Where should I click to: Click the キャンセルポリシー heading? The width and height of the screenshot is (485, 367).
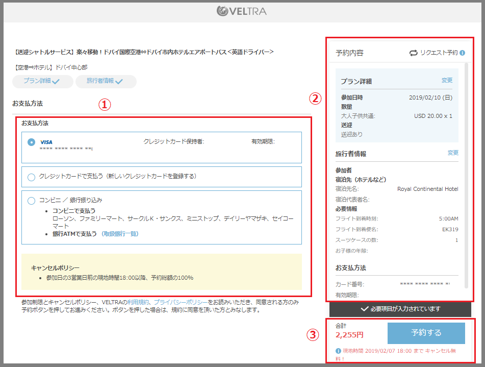[x=55, y=268]
